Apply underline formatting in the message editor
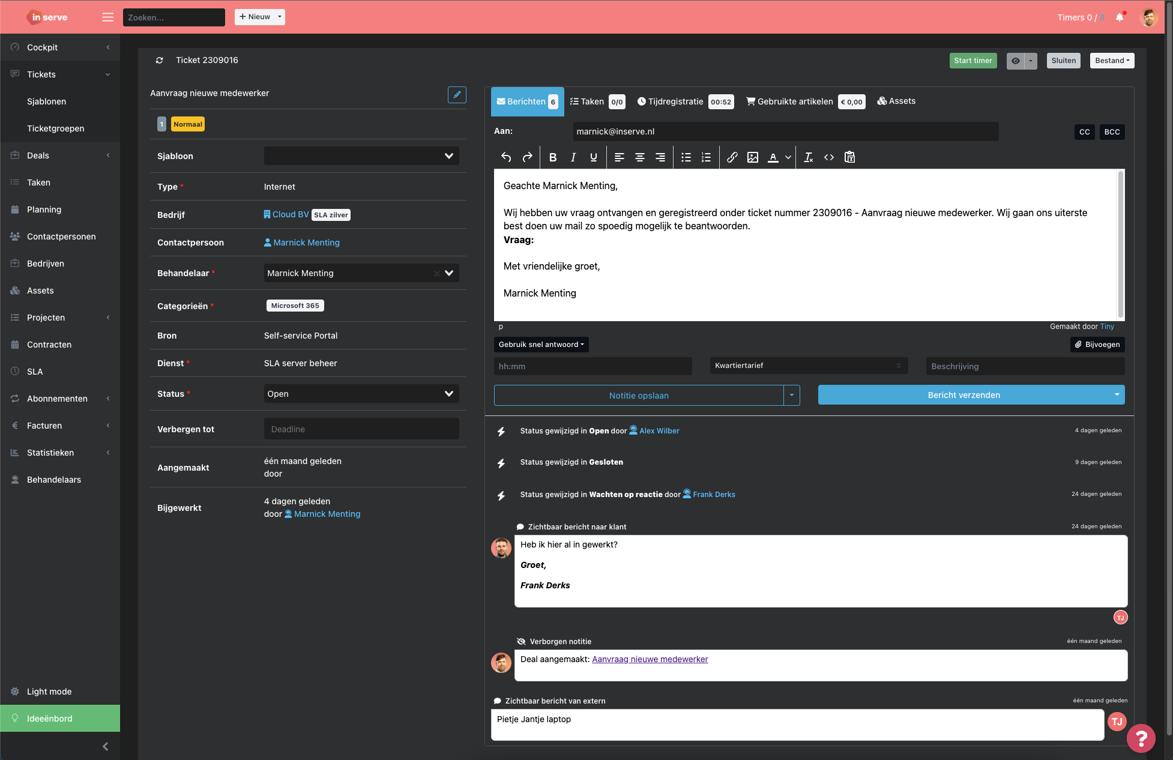The height and width of the screenshot is (760, 1173). [593, 157]
